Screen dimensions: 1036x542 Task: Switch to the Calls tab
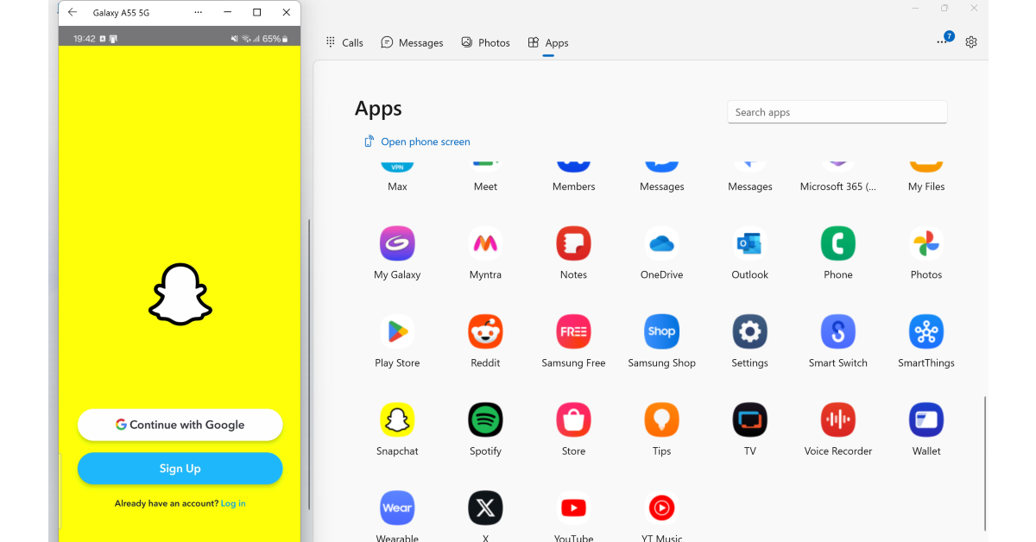click(x=344, y=42)
